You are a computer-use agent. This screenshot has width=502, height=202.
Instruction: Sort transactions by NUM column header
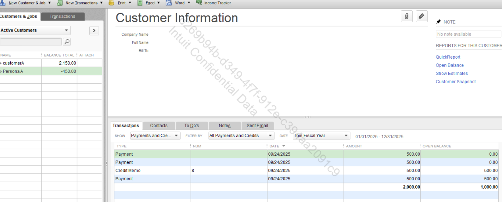click(229, 146)
